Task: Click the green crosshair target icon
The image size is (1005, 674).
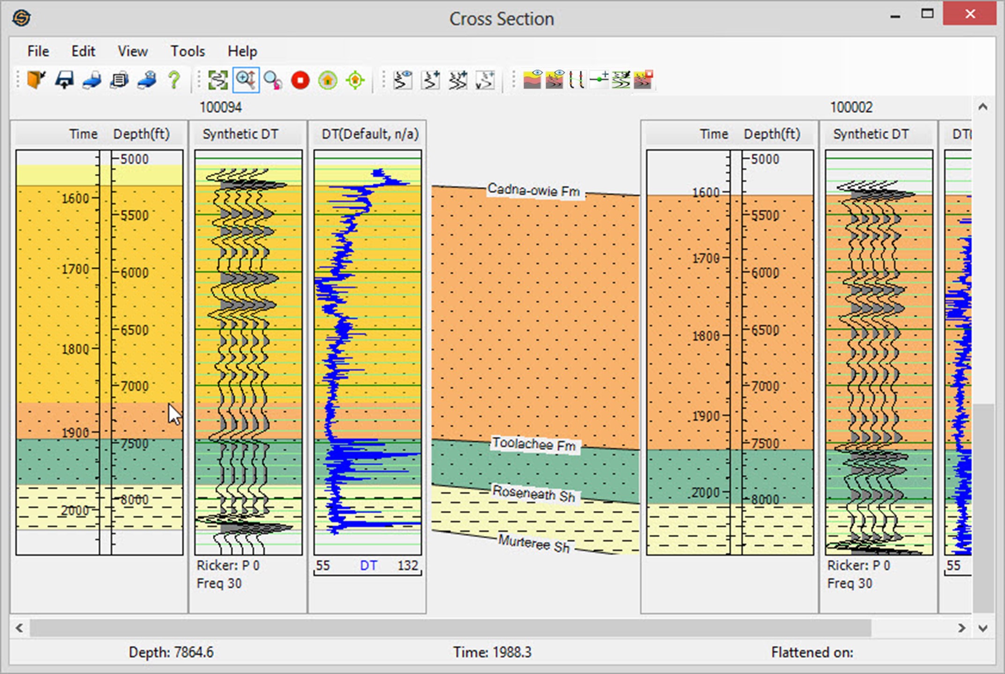Action: [x=356, y=80]
